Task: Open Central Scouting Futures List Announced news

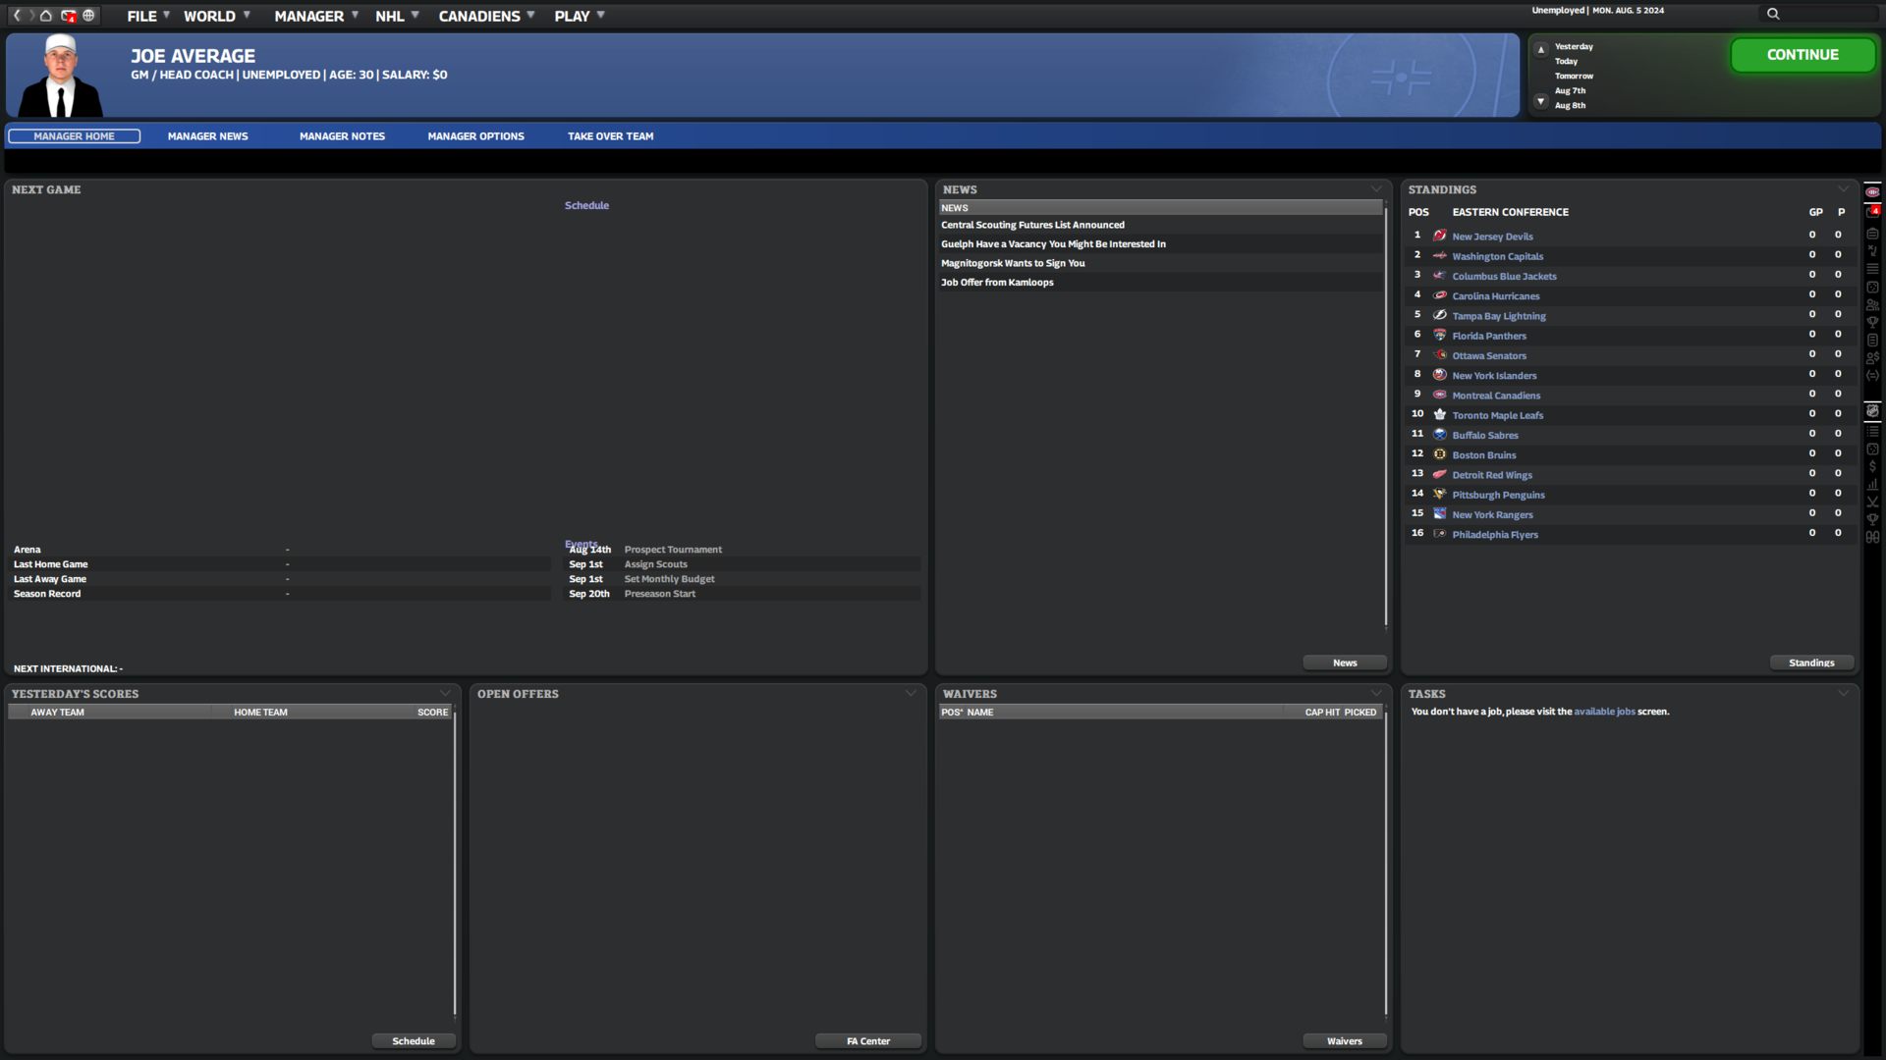Action: coord(1032,225)
